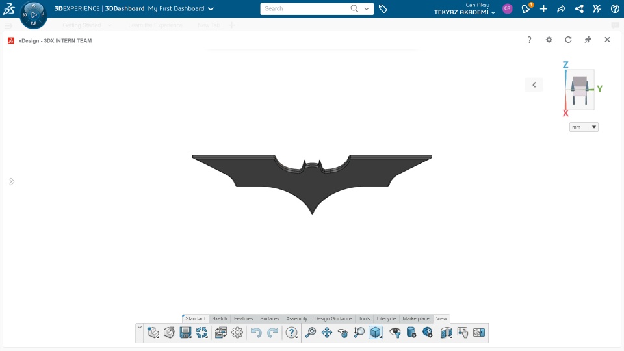This screenshot has height=351, width=624.
Task: Open toolbar settings gear icon
Action: [x=237, y=332]
